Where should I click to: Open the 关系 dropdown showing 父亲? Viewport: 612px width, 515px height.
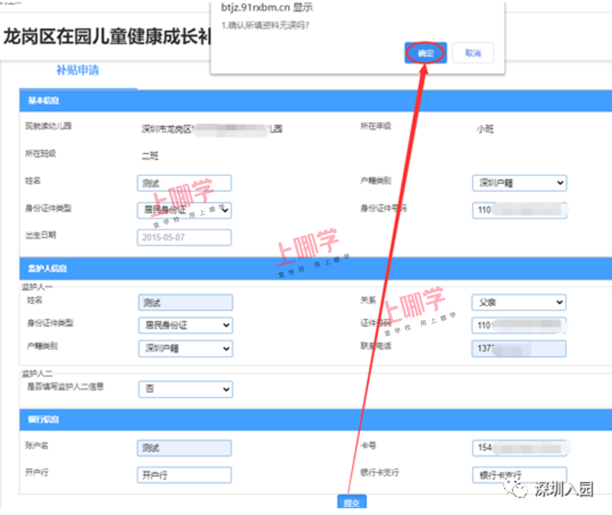(x=518, y=302)
